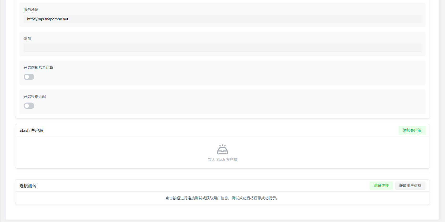Screen dimensions: 445x222
Task: Select the 连接测试 section heading
Action: click(x=28, y=186)
